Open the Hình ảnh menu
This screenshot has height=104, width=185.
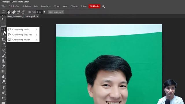[x=26, y=6]
